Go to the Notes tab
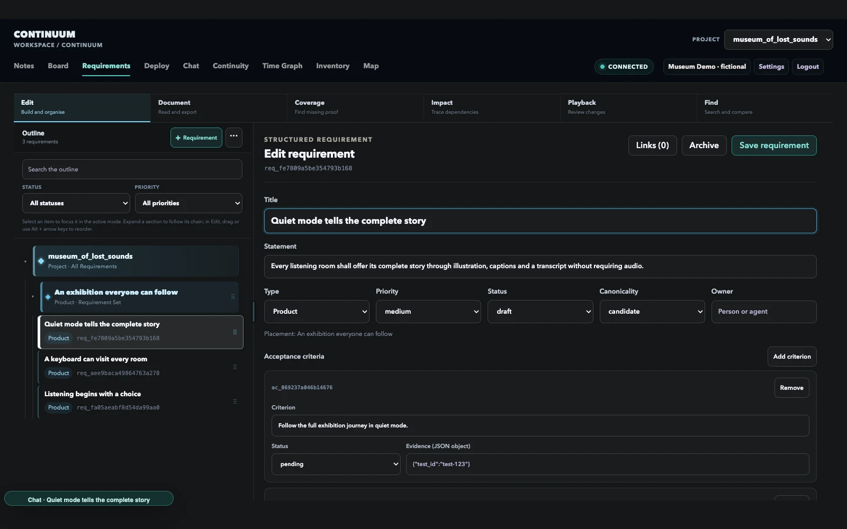Screen dimensions: 847x529 click(24, 66)
